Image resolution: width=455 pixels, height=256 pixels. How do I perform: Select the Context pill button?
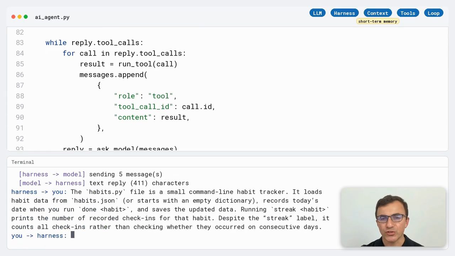(x=378, y=13)
